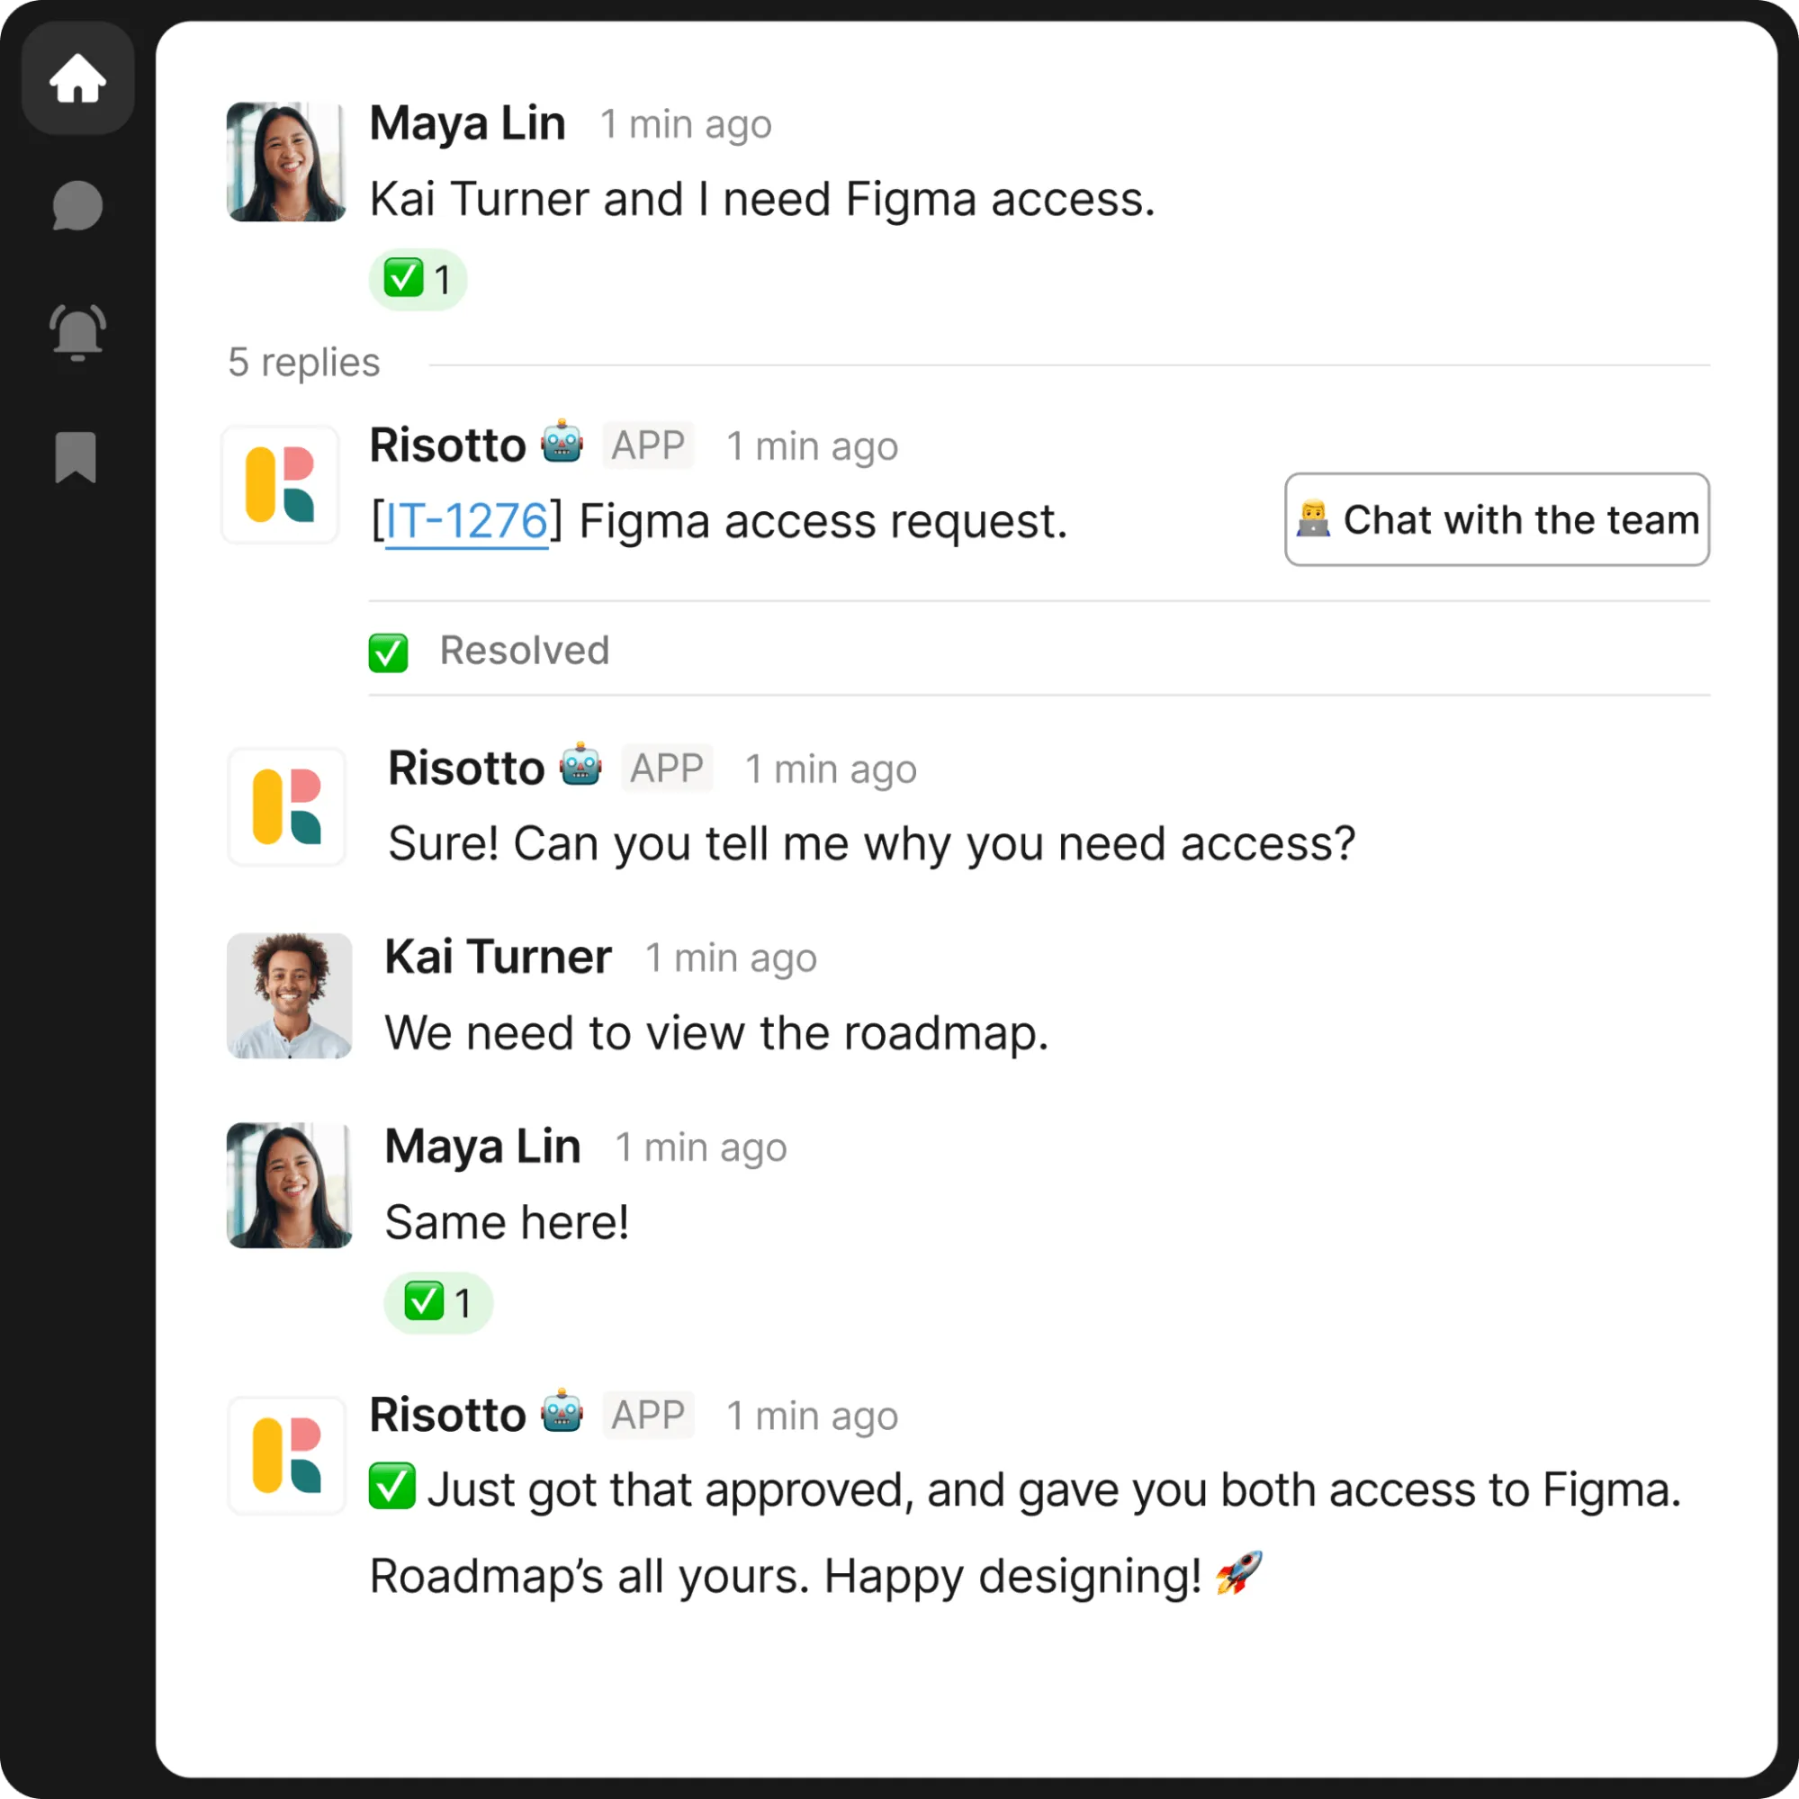Click the 'Chat with the team' button
This screenshot has height=1799, width=1799.
click(x=1496, y=519)
